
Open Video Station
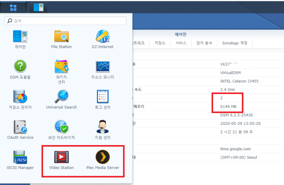click(x=61, y=160)
